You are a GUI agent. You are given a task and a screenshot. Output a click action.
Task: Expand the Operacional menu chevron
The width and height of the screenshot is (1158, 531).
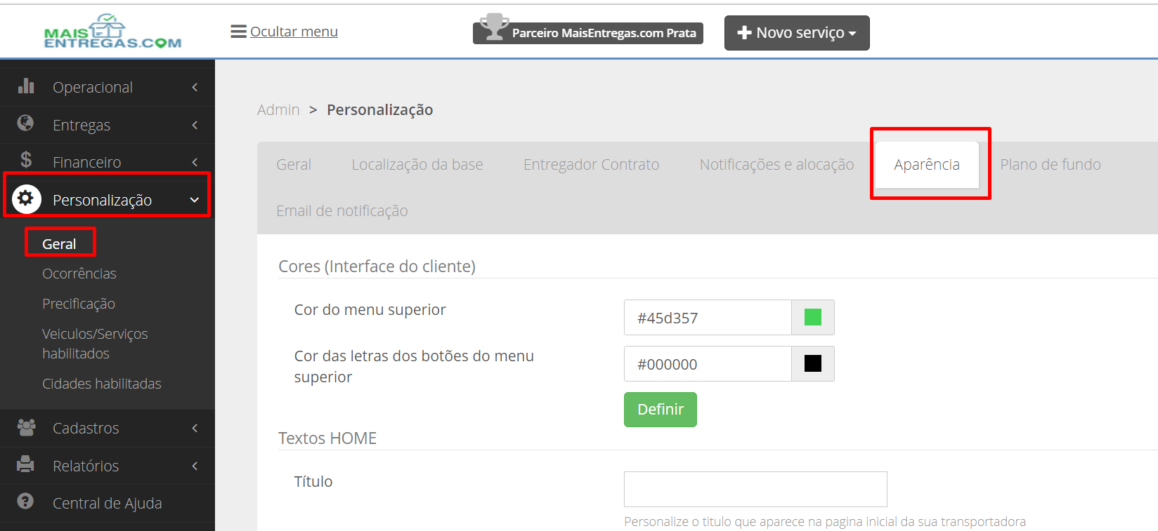coord(195,87)
